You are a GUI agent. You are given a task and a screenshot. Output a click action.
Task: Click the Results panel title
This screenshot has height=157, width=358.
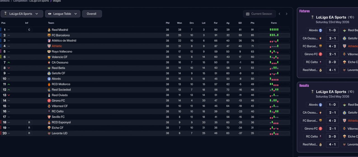click(x=304, y=85)
